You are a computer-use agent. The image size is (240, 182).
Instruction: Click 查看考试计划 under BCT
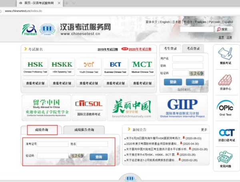coord(116,83)
